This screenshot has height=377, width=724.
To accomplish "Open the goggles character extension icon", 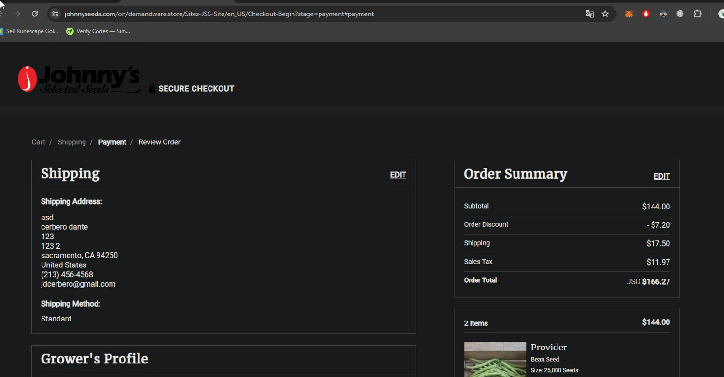I will click(663, 14).
